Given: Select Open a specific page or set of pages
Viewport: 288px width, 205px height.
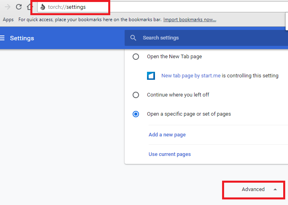Looking at the screenshot, I should (136, 114).
